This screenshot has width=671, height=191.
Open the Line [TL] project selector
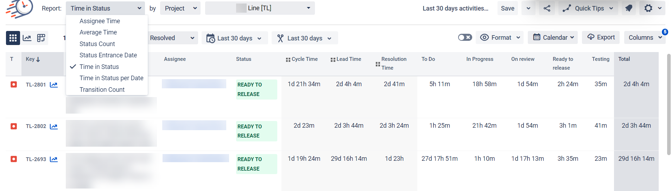pyautogui.click(x=260, y=8)
